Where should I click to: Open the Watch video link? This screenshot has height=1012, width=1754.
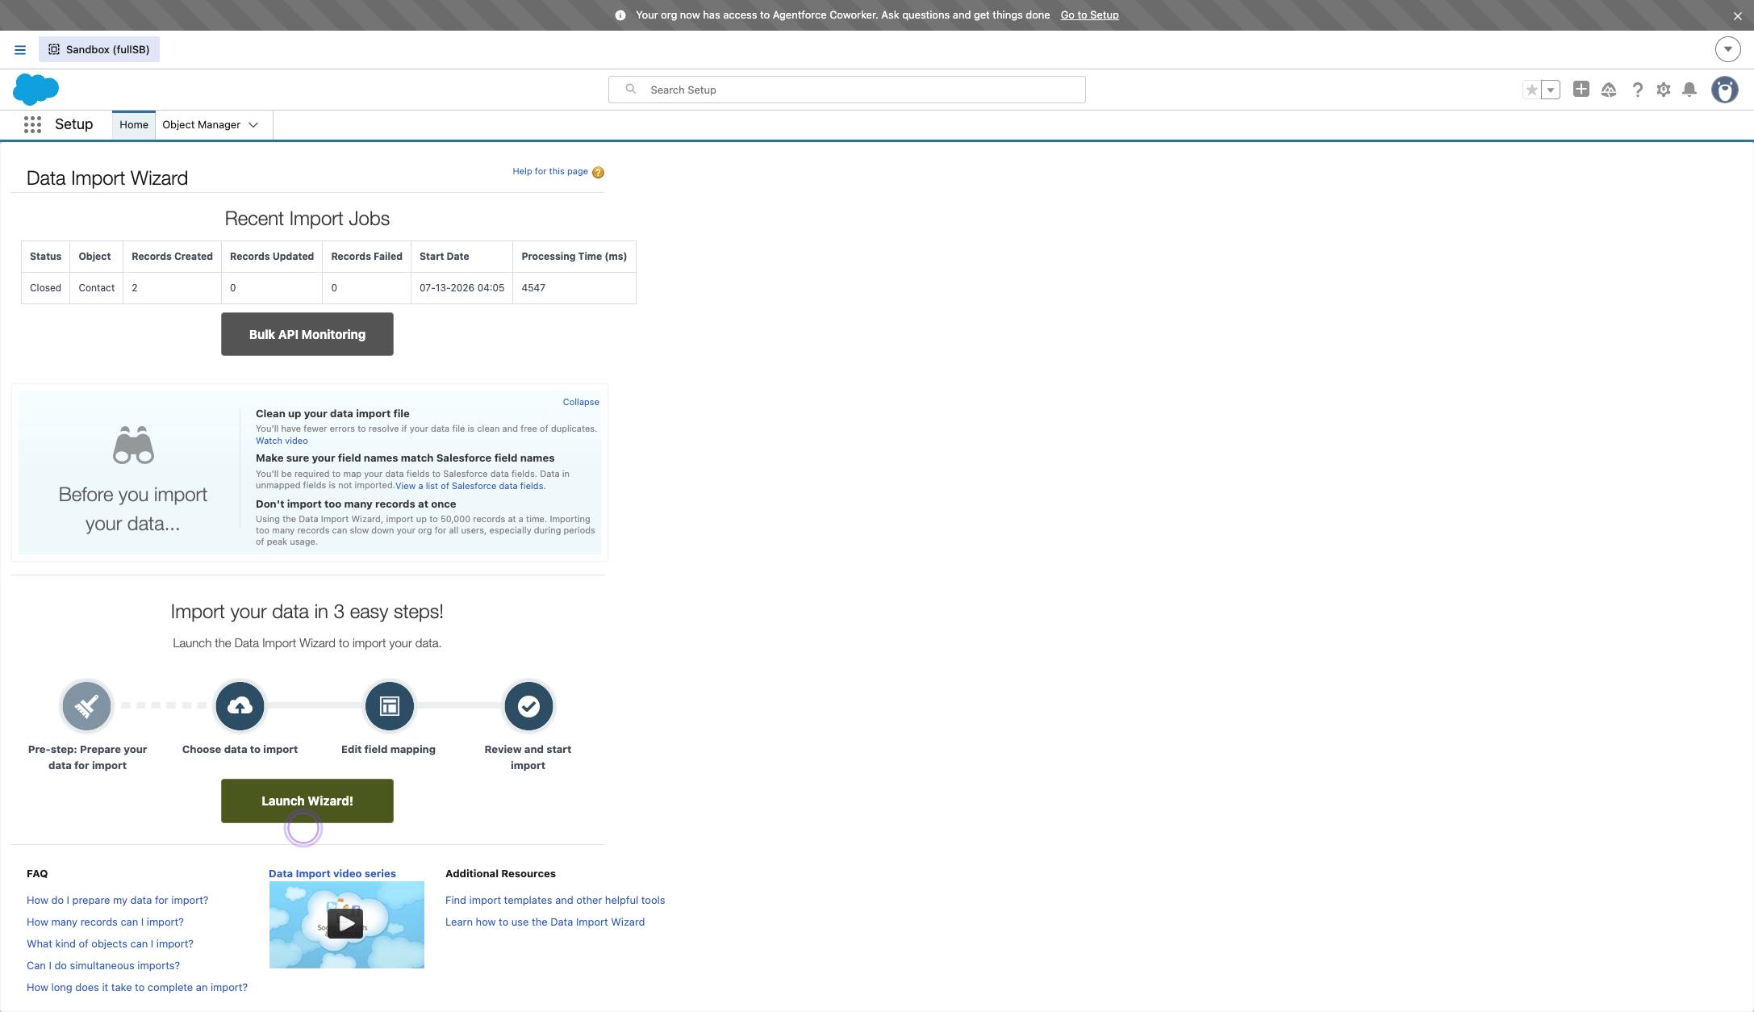click(282, 441)
